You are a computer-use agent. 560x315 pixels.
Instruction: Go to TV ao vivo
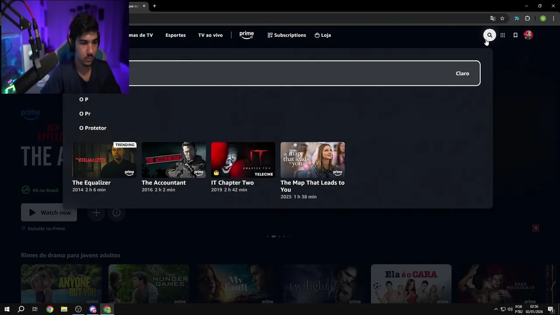tap(210, 35)
